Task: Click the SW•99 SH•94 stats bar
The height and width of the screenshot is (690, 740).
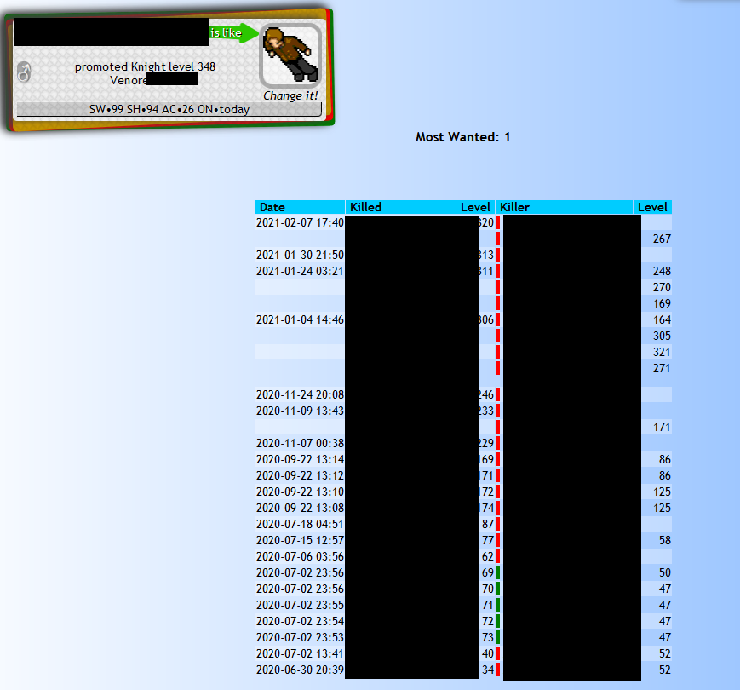Action: pyautogui.click(x=169, y=109)
